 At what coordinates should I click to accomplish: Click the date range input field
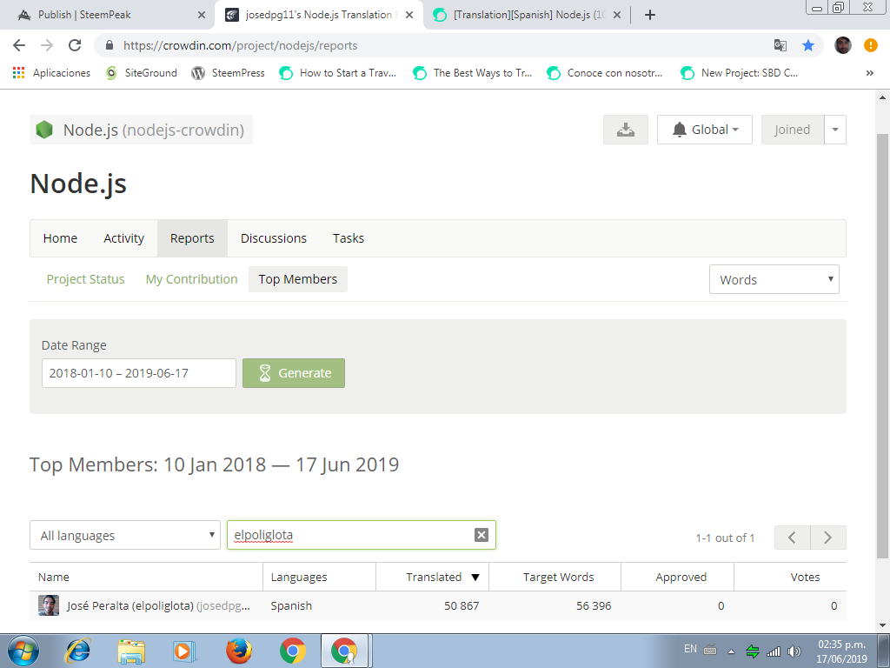(138, 373)
